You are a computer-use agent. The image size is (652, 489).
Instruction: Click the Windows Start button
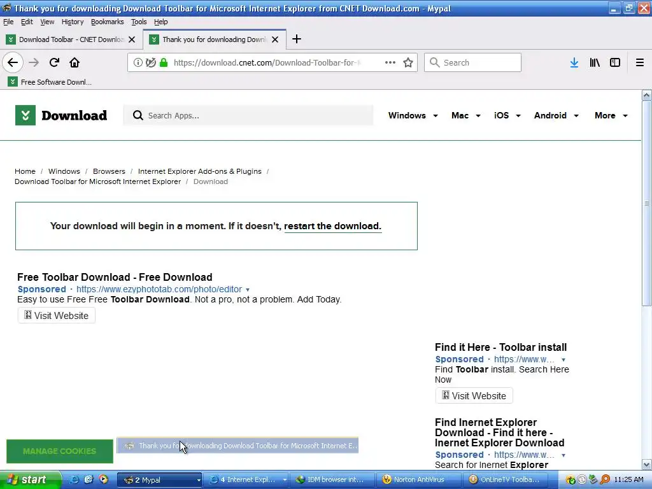(31, 480)
